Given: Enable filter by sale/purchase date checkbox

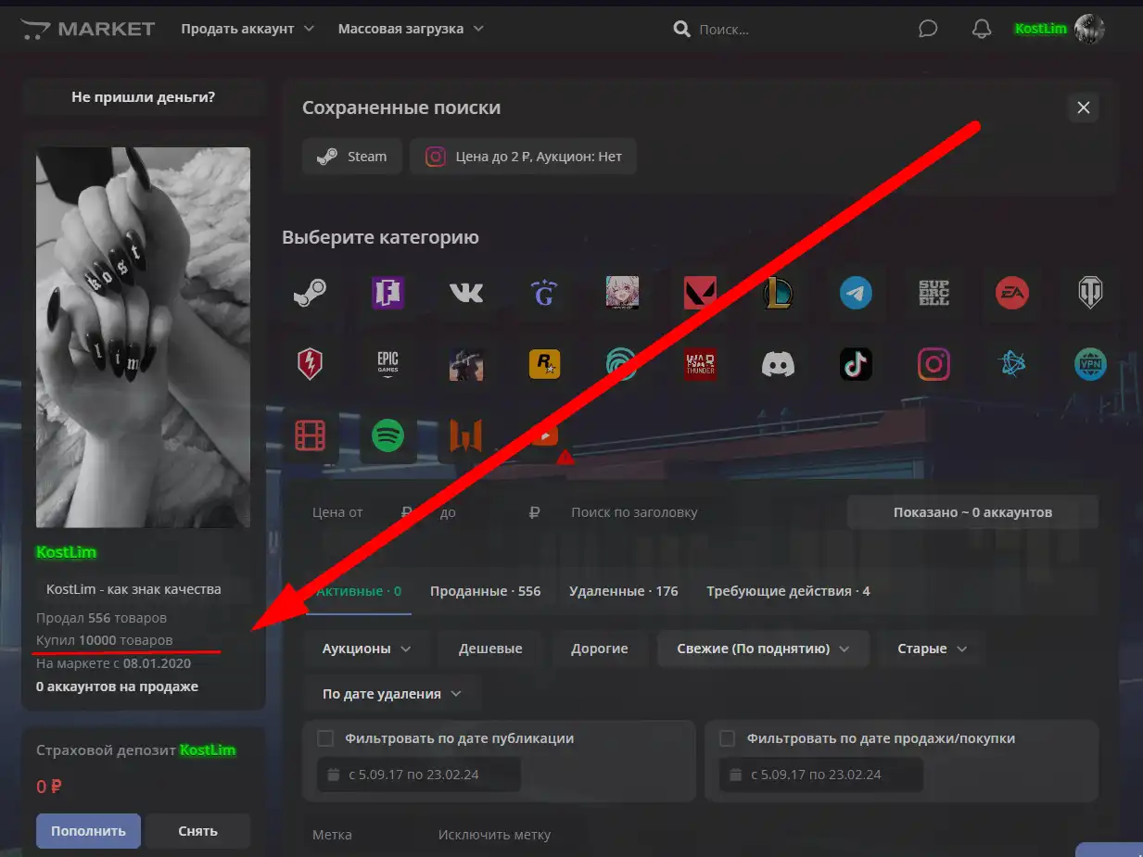Looking at the screenshot, I should [728, 738].
